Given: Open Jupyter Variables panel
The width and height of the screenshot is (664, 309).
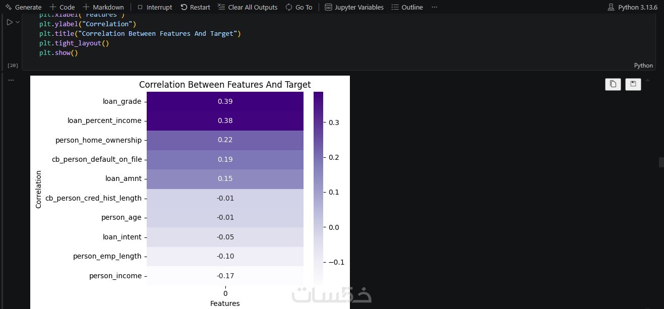Looking at the screenshot, I should (x=354, y=7).
